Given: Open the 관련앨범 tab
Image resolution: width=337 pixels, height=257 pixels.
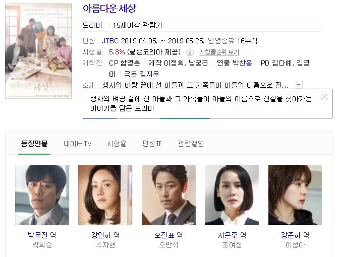Looking at the screenshot, I should (x=191, y=144).
